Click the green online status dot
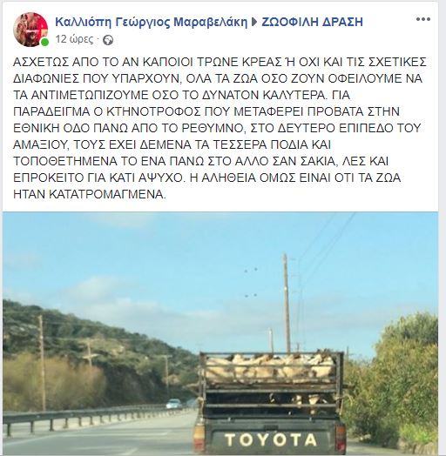The height and width of the screenshot is (456, 446). 44,43
